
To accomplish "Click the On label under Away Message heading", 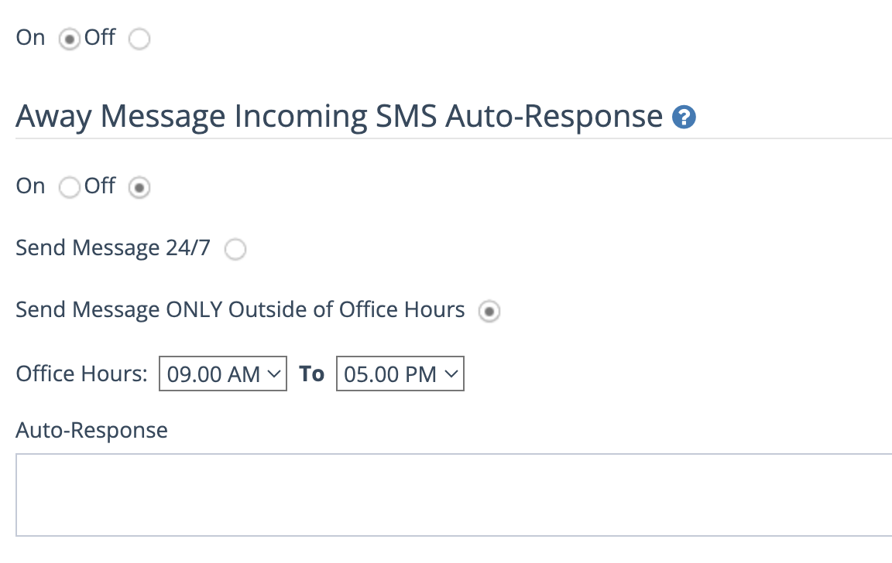I will [30, 186].
